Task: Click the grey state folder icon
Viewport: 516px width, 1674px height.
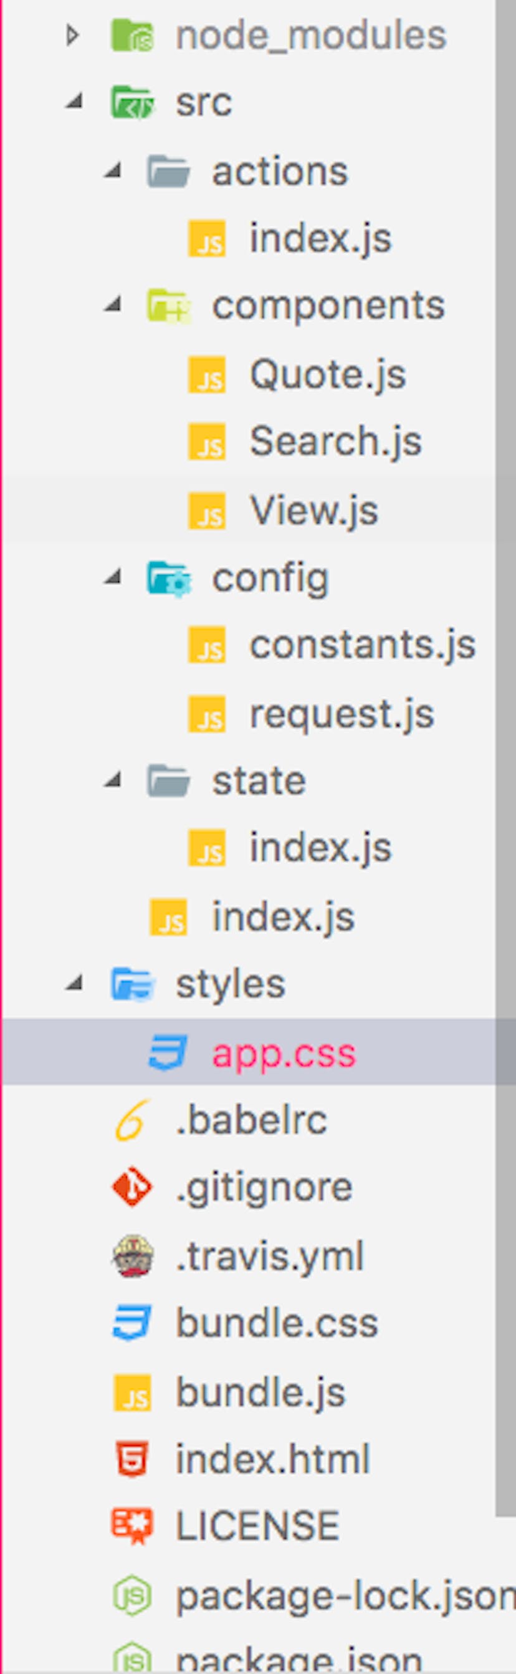Action: pos(168,780)
